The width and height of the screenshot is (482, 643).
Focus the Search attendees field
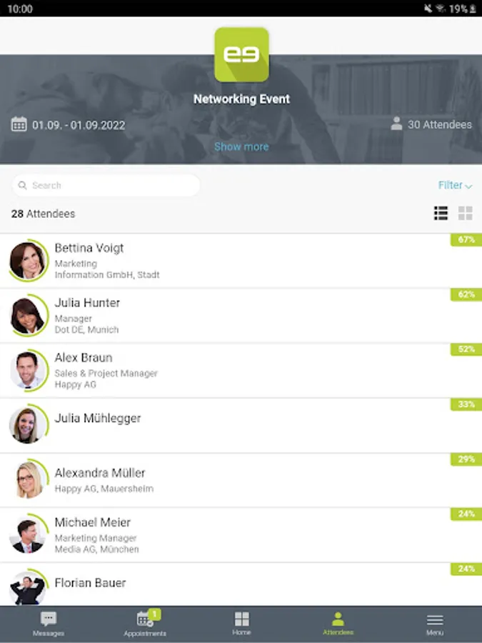(106, 185)
